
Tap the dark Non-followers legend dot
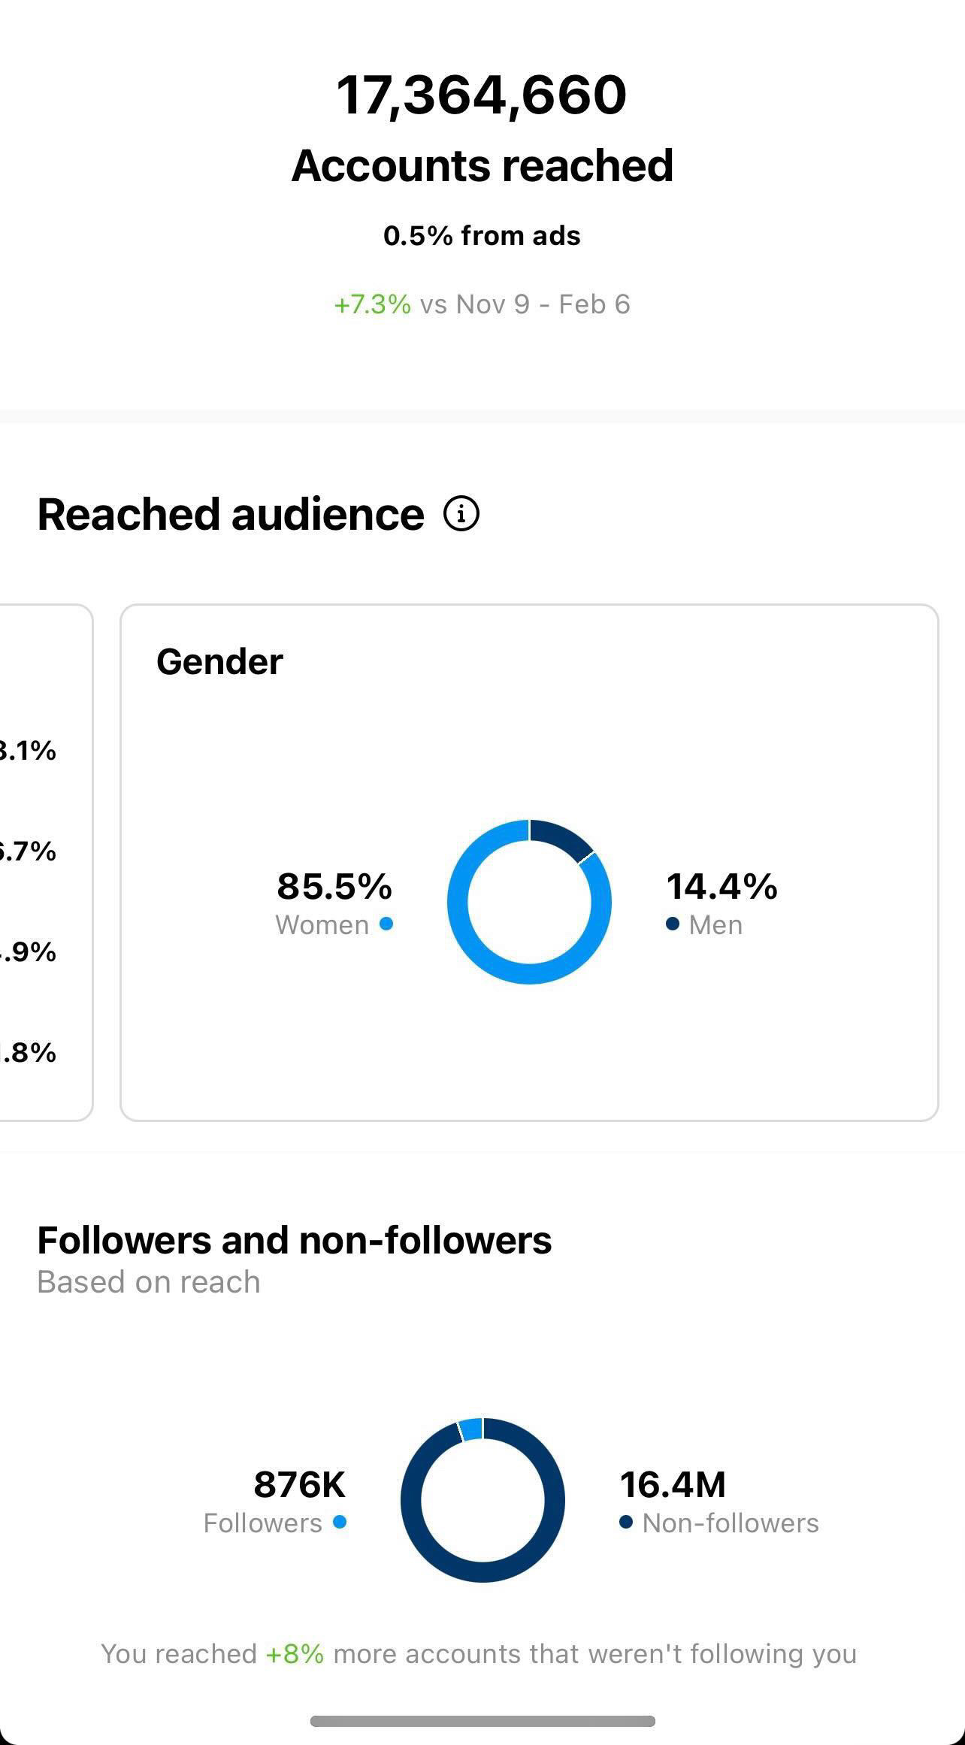point(626,1522)
